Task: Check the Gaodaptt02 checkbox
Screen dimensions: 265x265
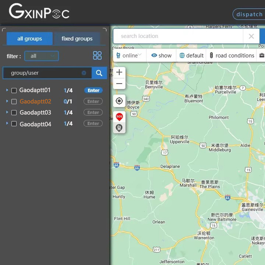Action: click(x=14, y=101)
